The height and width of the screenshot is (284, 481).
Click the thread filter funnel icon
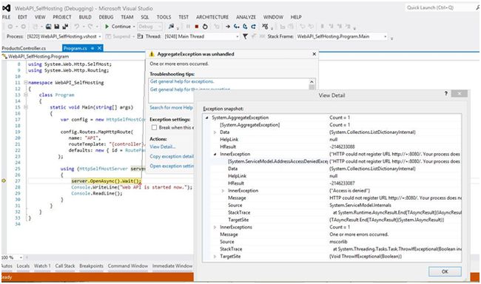pos(245,36)
